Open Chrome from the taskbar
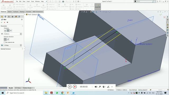Viewport: 169px width, 95px height. coord(62,93)
